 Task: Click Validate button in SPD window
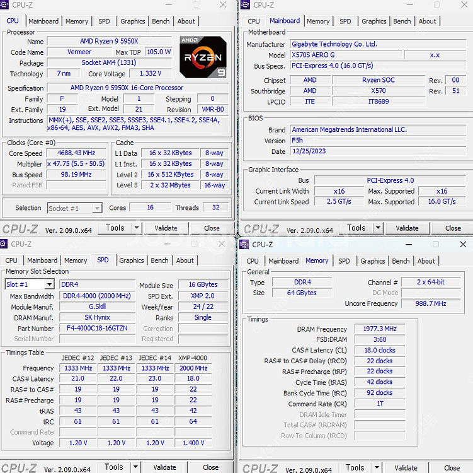pos(165,467)
